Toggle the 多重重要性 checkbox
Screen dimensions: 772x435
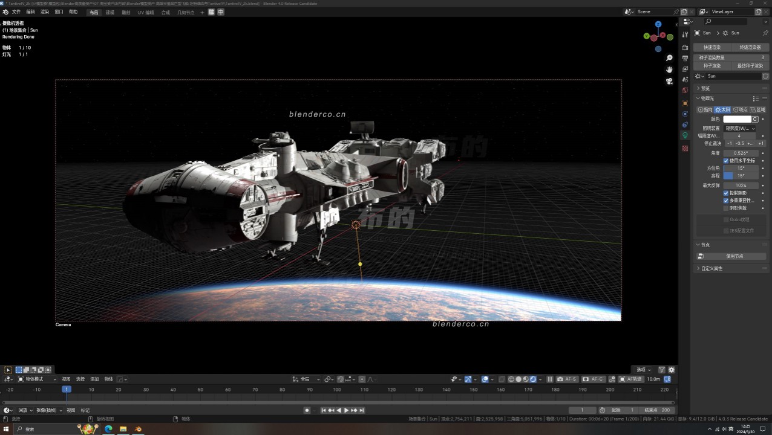(x=726, y=200)
